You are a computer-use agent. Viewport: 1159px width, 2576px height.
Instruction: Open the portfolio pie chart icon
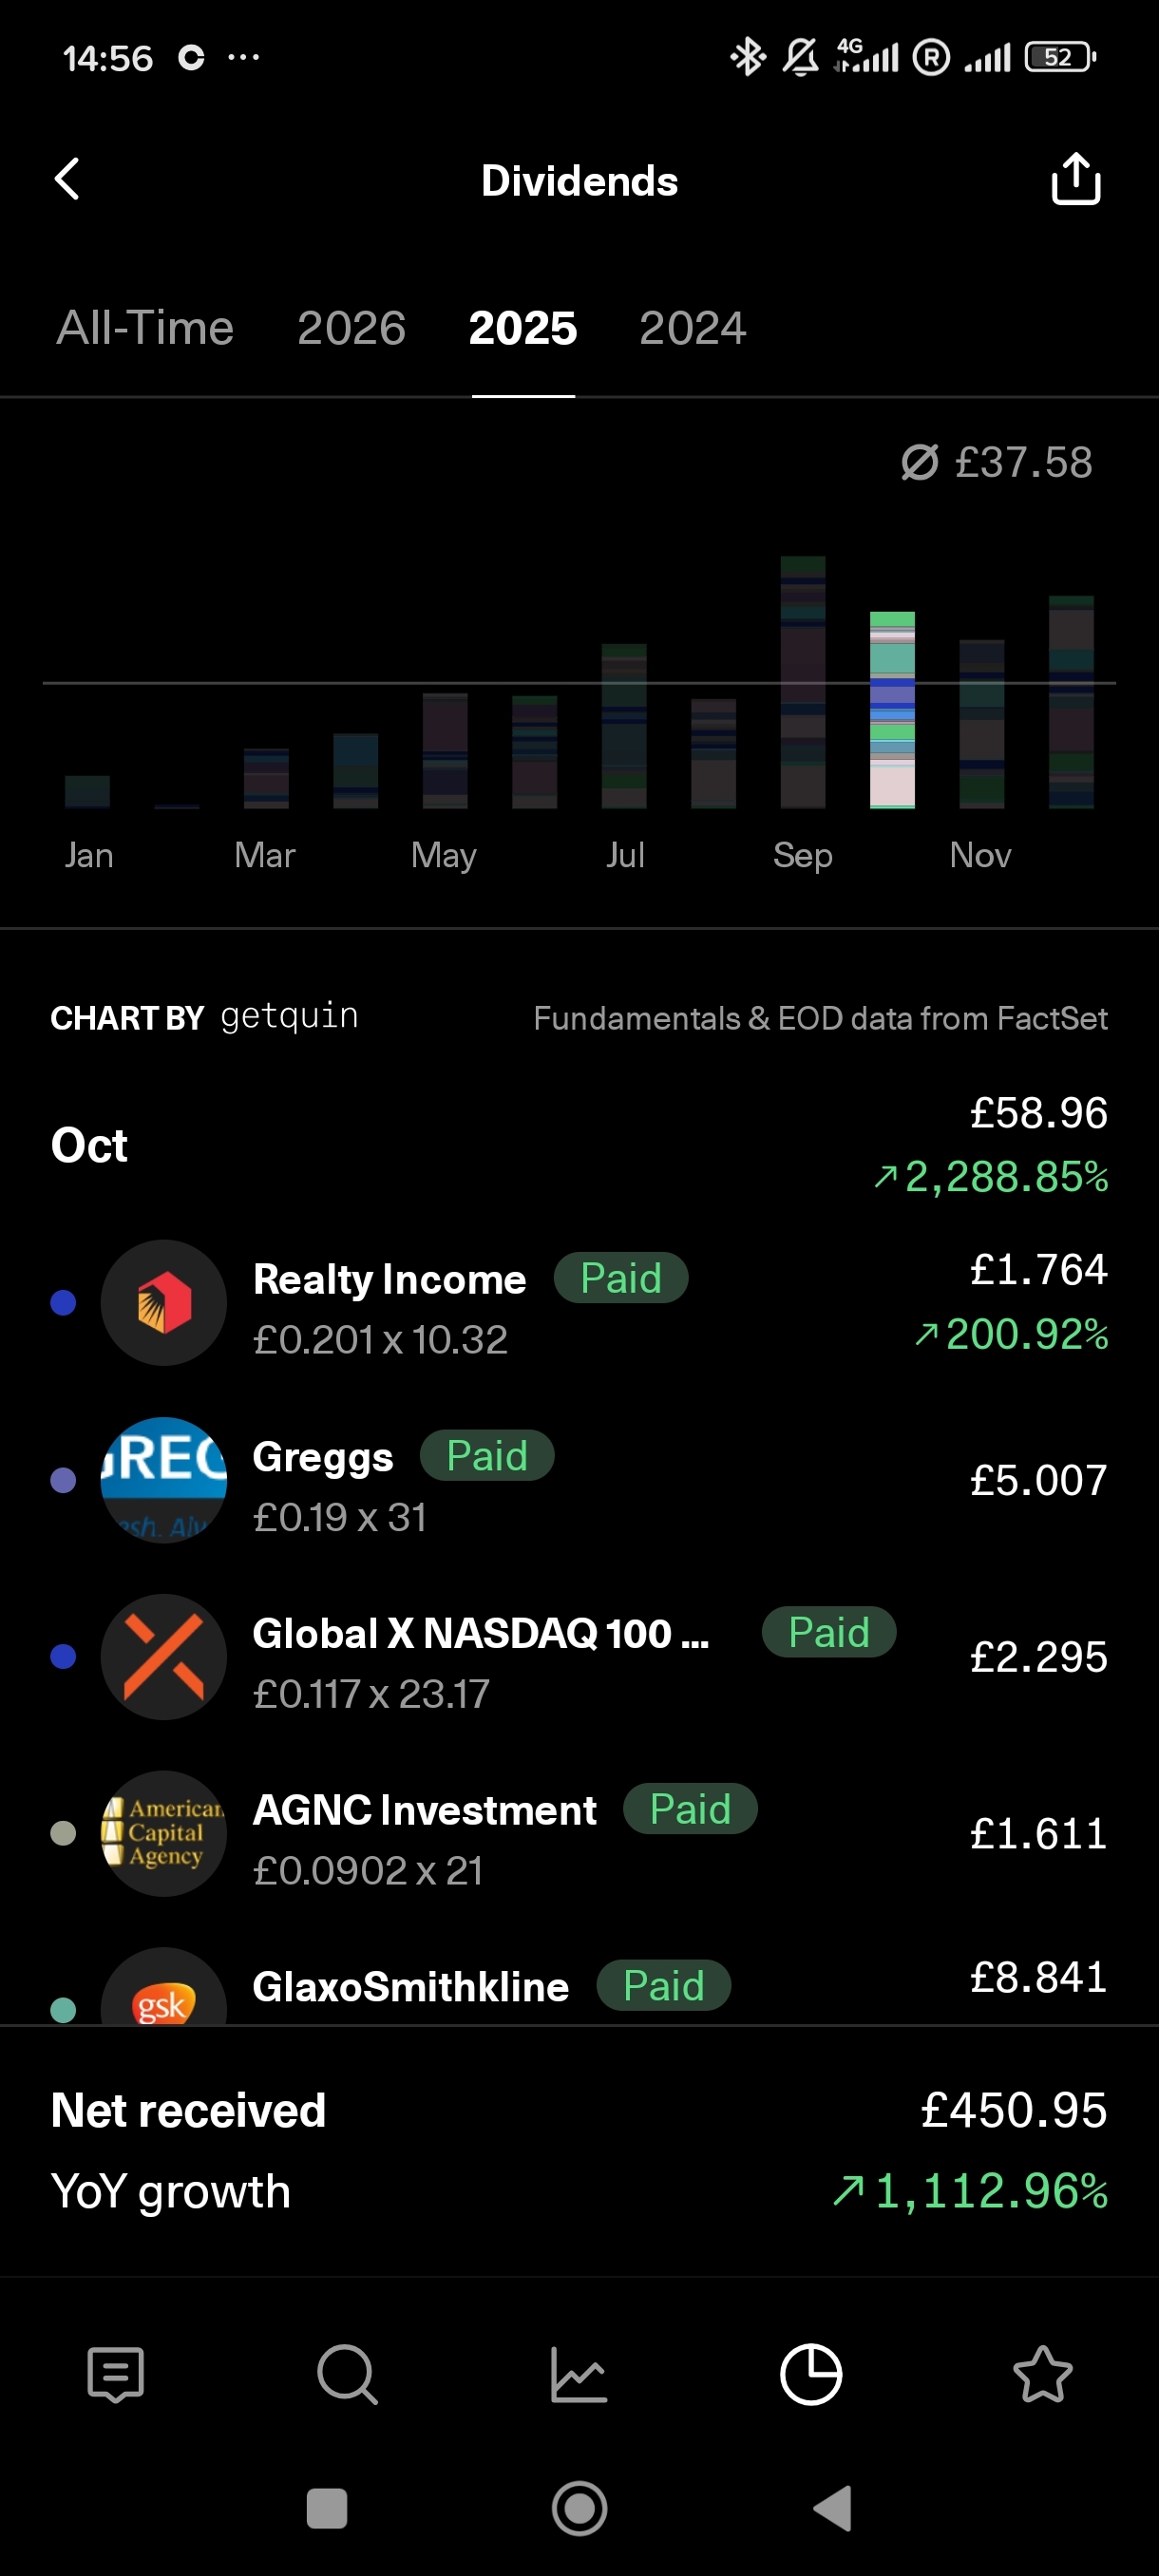(811, 2373)
